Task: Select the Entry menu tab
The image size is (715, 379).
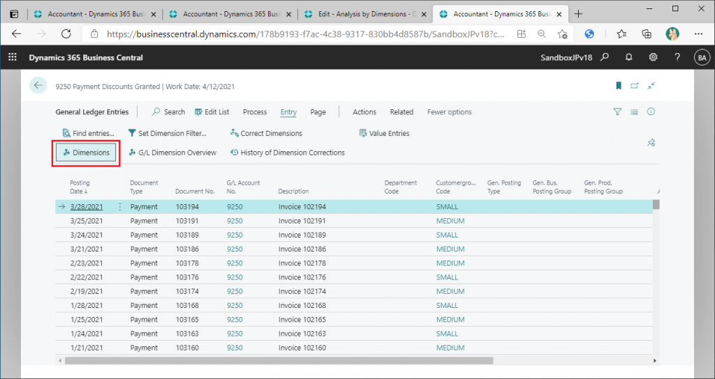Action: point(288,112)
